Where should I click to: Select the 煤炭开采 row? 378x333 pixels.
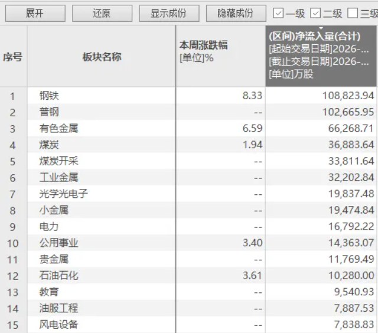58,161
